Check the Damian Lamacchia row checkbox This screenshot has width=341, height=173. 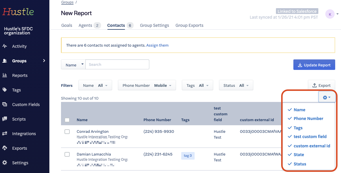(x=67, y=154)
